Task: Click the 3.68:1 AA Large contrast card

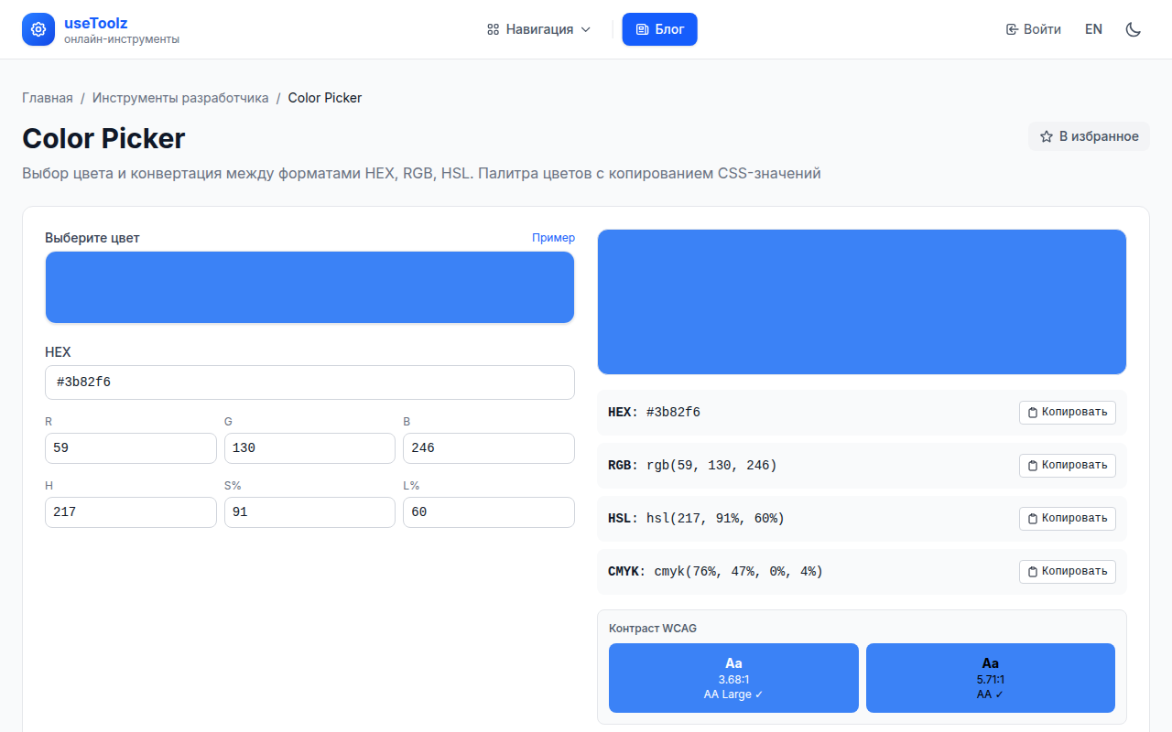Action: [x=733, y=678]
